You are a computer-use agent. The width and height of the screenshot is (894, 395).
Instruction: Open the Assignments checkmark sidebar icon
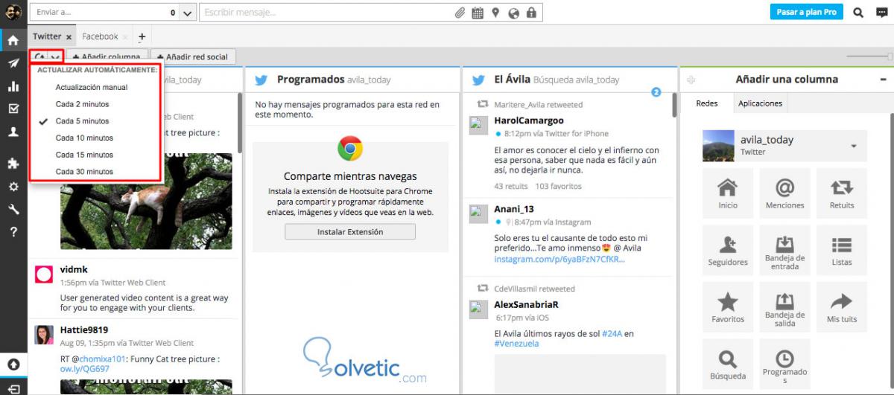pyautogui.click(x=13, y=109)
